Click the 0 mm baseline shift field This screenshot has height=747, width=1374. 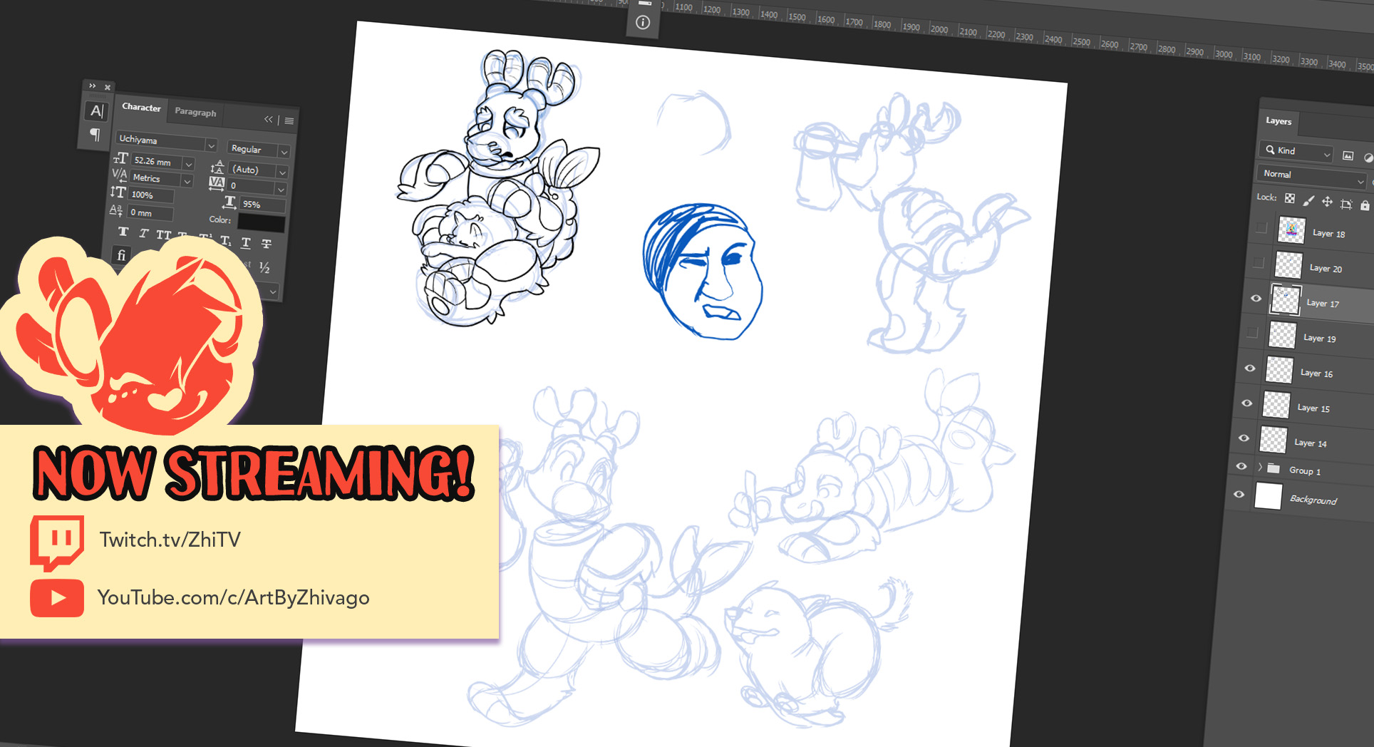[150, 213]
